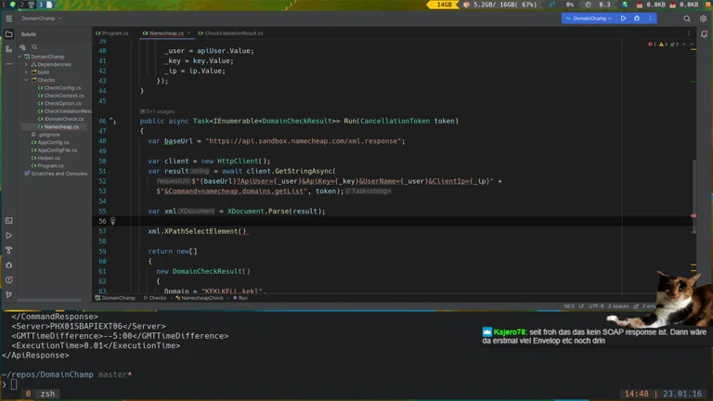Image resolution: width=713 pixels, height=401 pixels.
Task: Open AppConfigFile.cs in the tree
Action: [54, 150]
